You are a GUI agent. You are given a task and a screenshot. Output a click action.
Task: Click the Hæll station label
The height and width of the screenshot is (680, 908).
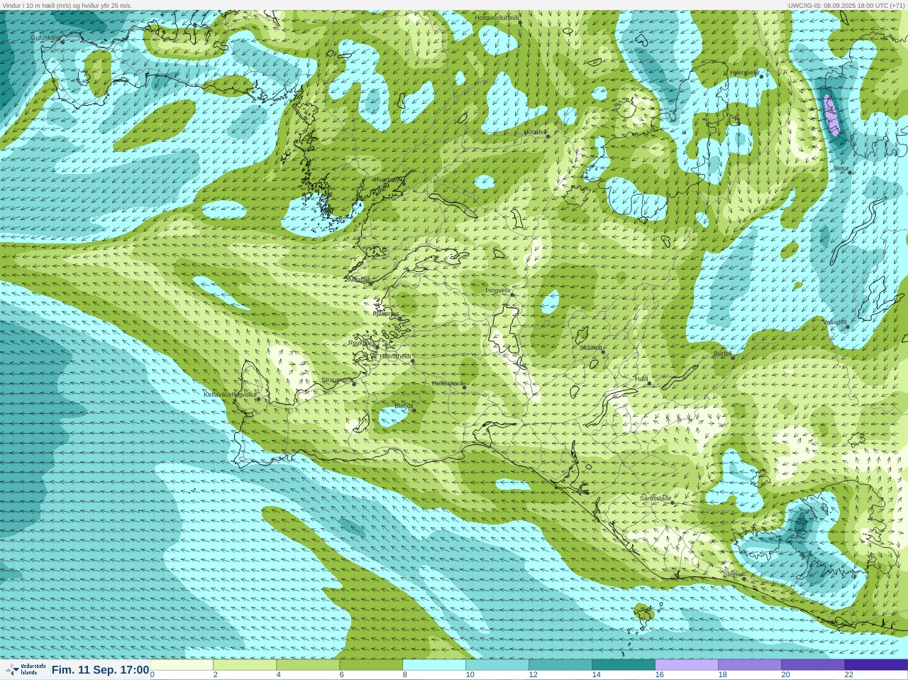coord(642,380)
